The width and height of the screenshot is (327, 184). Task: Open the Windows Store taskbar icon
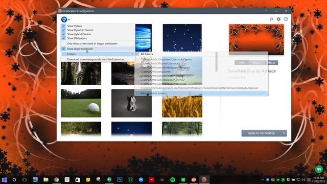point(77,179)
